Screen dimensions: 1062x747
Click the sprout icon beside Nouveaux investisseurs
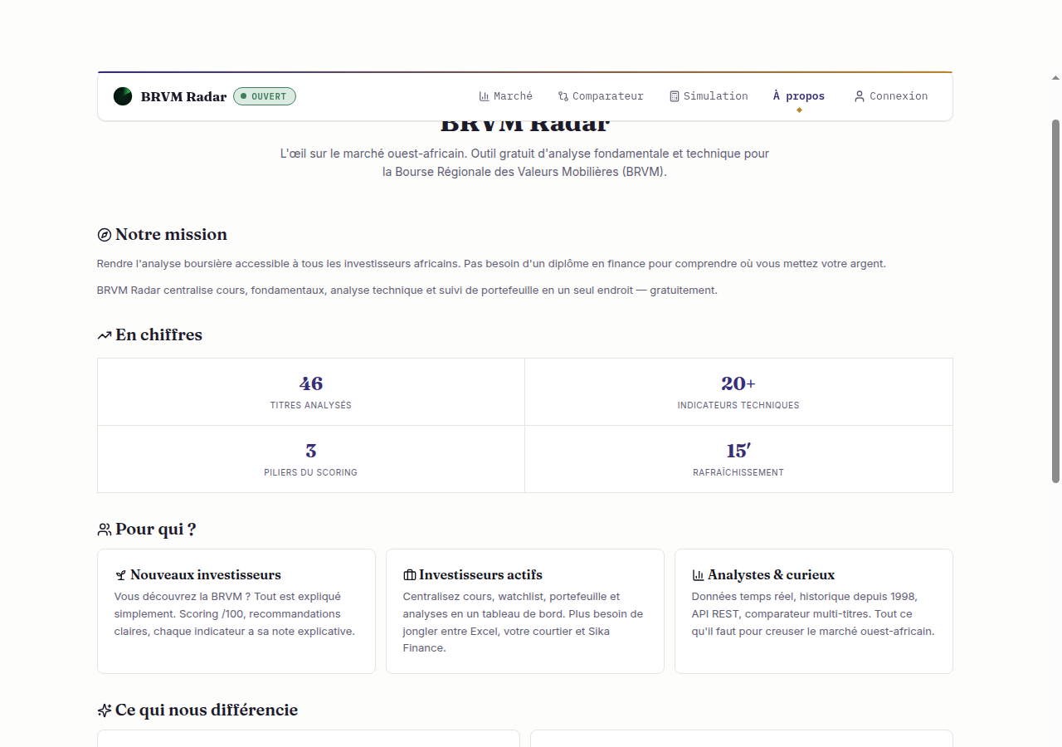coord(120,575)
